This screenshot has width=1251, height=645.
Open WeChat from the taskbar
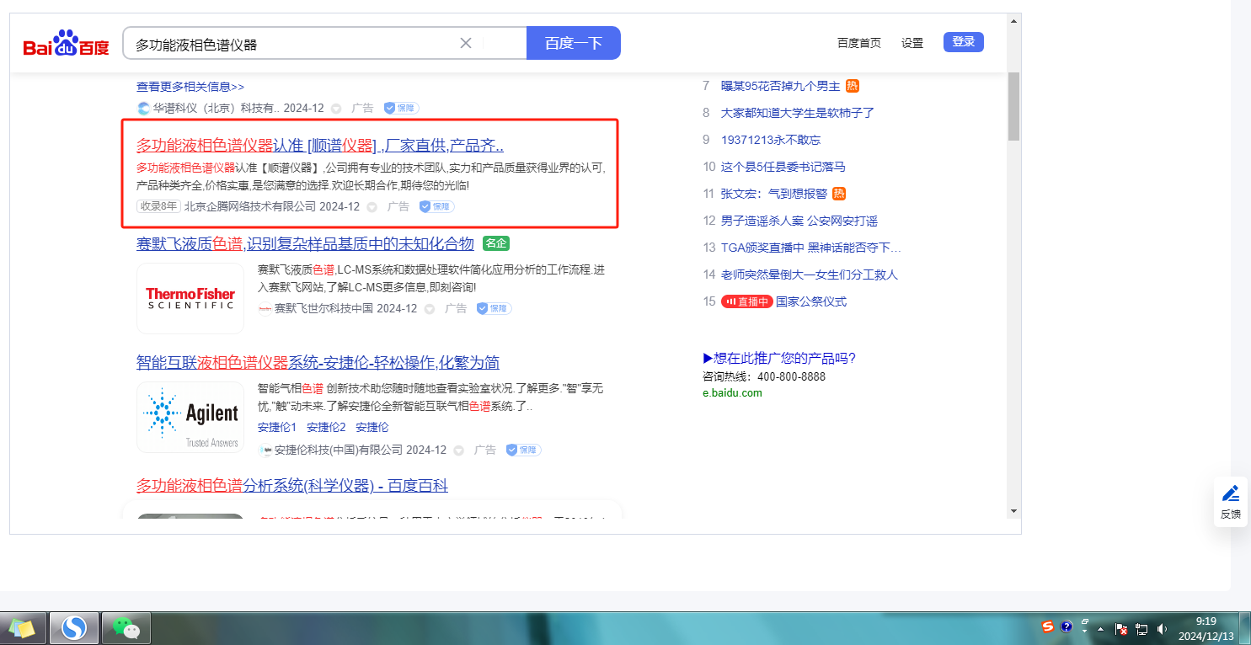(126, 627)
